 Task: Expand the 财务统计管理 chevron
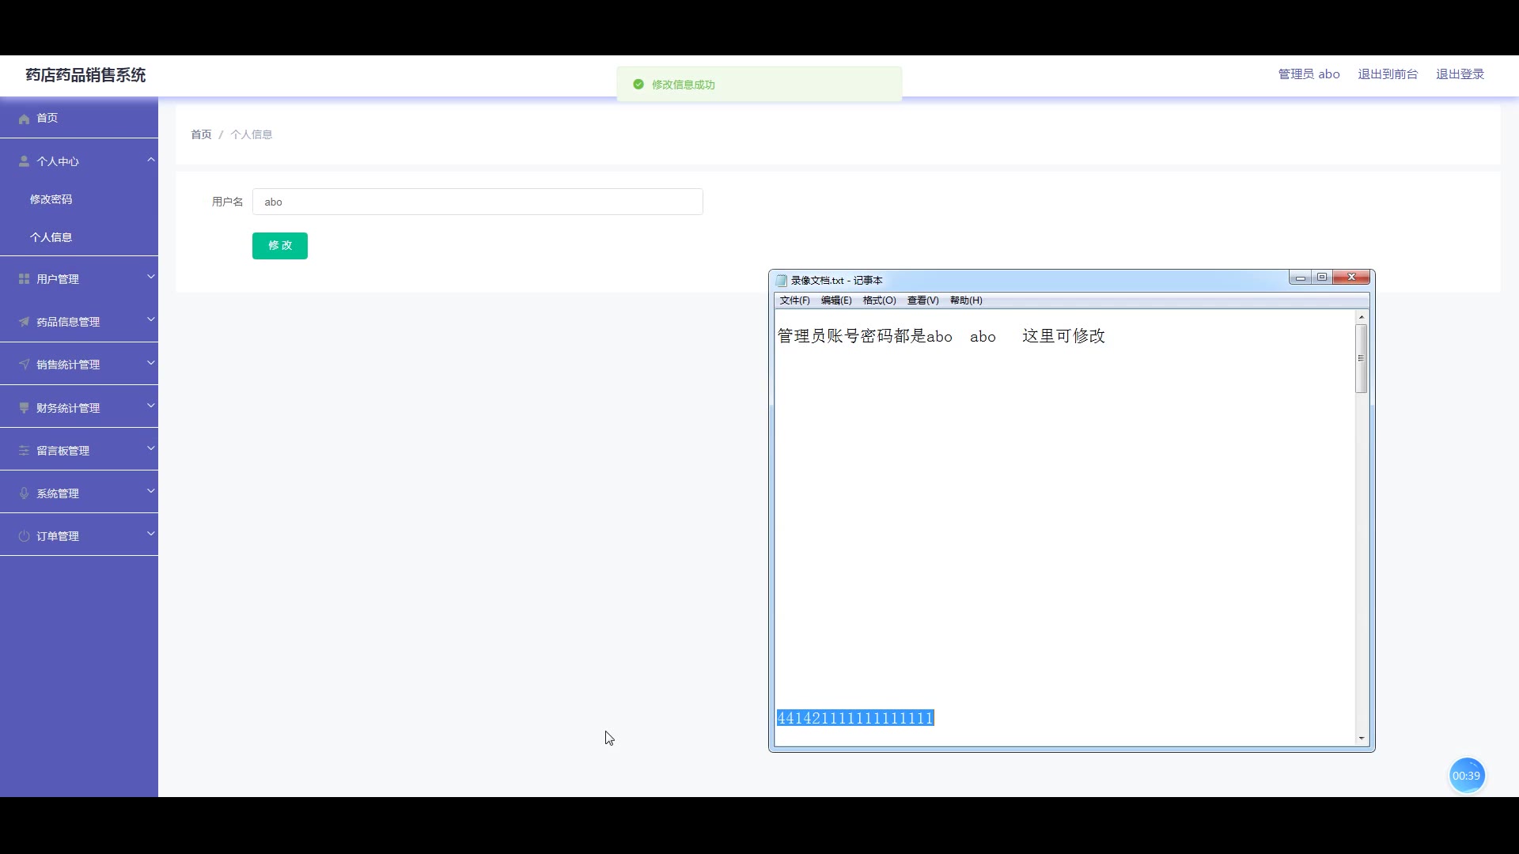[x=150, y=406]
